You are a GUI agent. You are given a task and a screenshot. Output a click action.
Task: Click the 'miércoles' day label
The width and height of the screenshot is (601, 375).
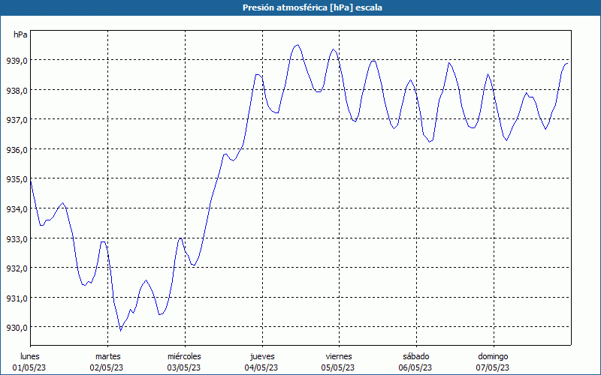pyautogui.click(x=184, y=356)
